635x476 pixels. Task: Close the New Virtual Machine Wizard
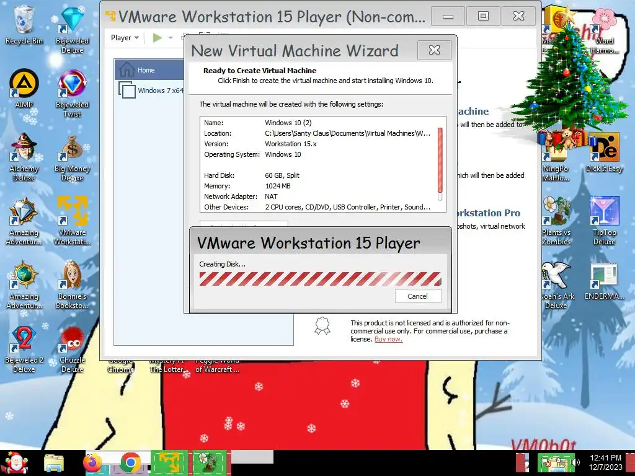pos(434,50)
